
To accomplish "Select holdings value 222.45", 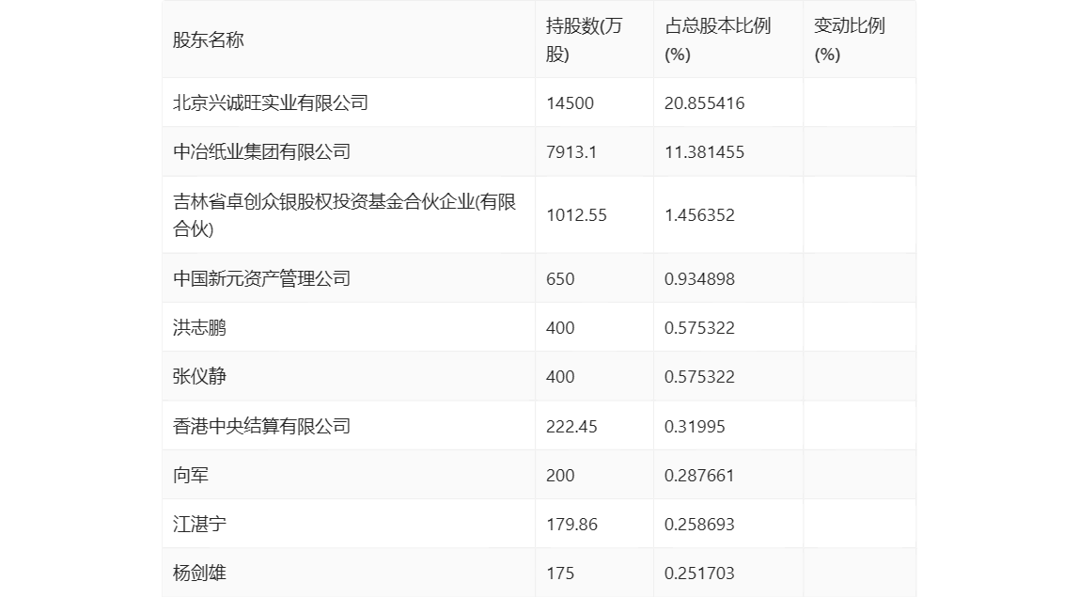I will click(571, 427).
